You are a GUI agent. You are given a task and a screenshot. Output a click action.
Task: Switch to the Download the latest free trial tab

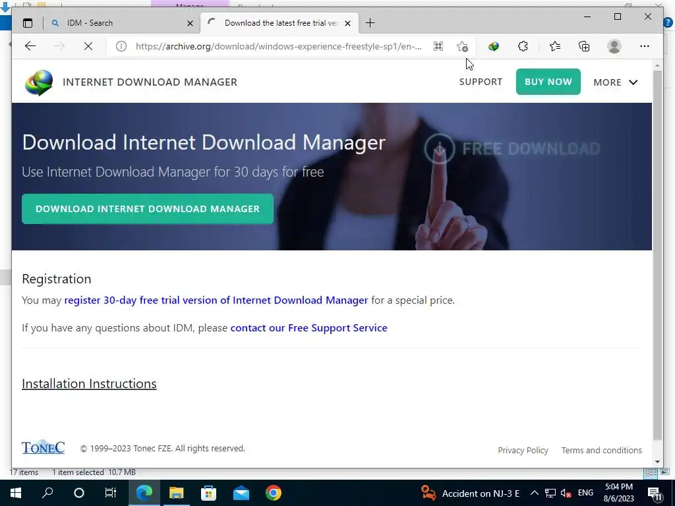point(279,23)
